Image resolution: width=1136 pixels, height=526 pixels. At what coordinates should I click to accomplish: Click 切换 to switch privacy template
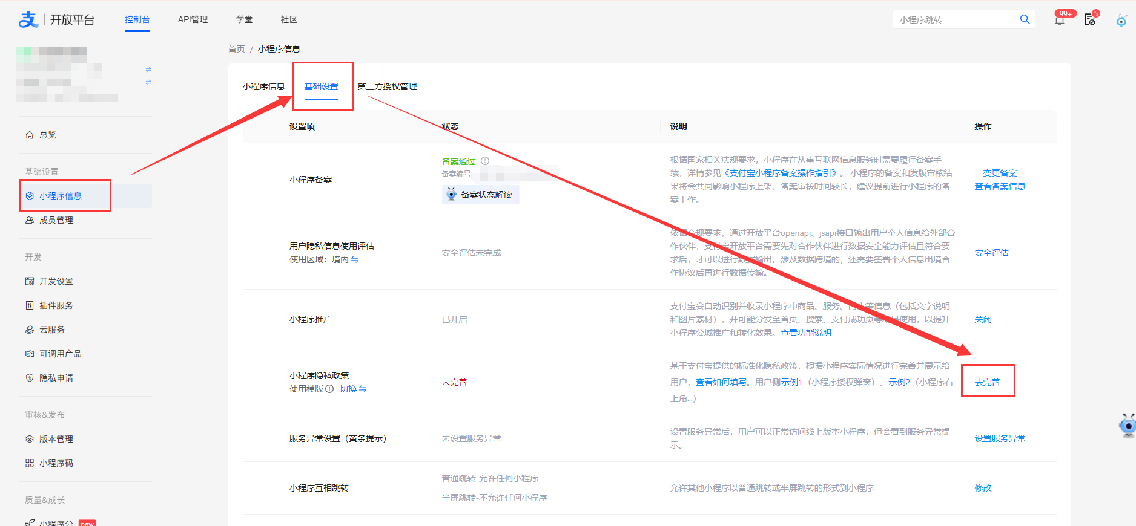[353, 389]
